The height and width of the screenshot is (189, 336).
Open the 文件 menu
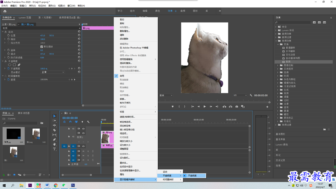click(4, 6)
